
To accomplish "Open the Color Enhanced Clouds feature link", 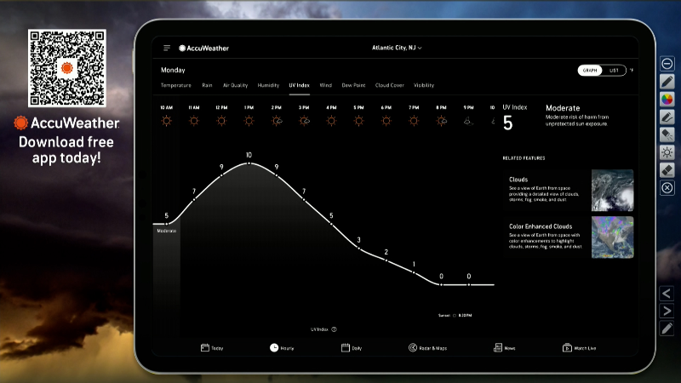I will pyautogui.click(x=541, y=226).
